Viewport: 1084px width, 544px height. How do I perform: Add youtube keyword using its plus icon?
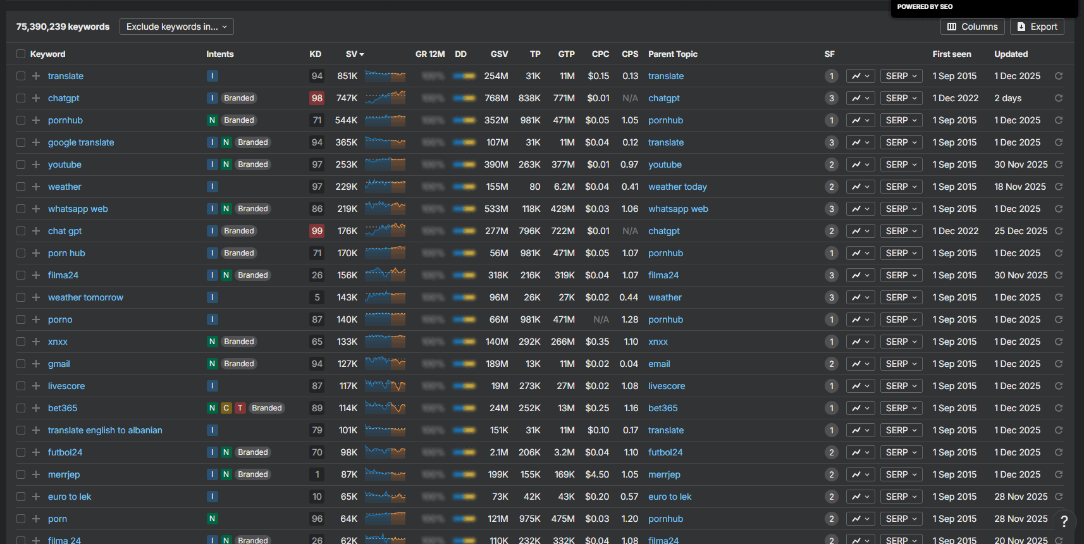(36, 164)
